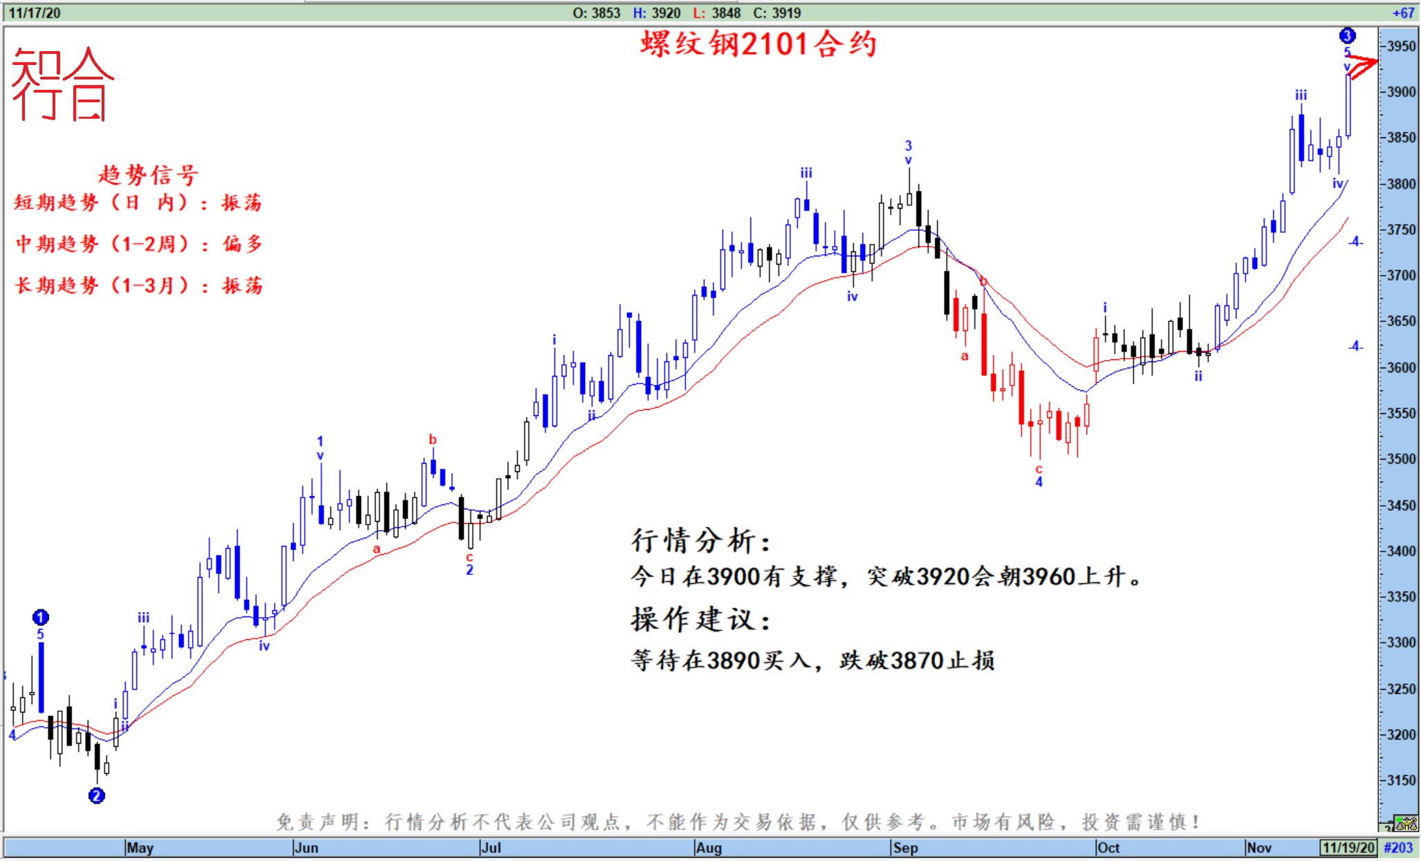
Task: Click the 11/19/20 date box
Action: click(x=1348, y=848)
